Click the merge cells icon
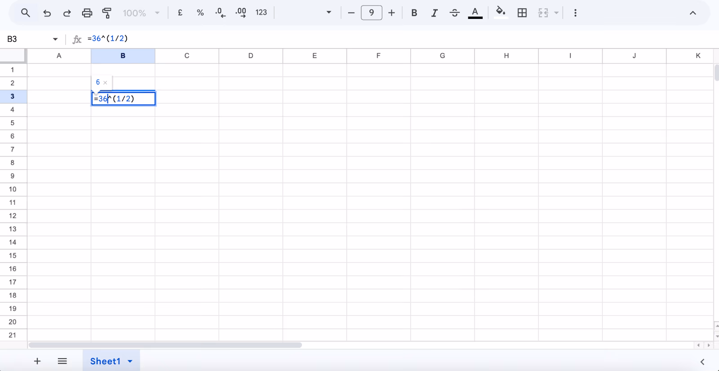The width and height of the screenshot is (719, 371). point(543,13)
